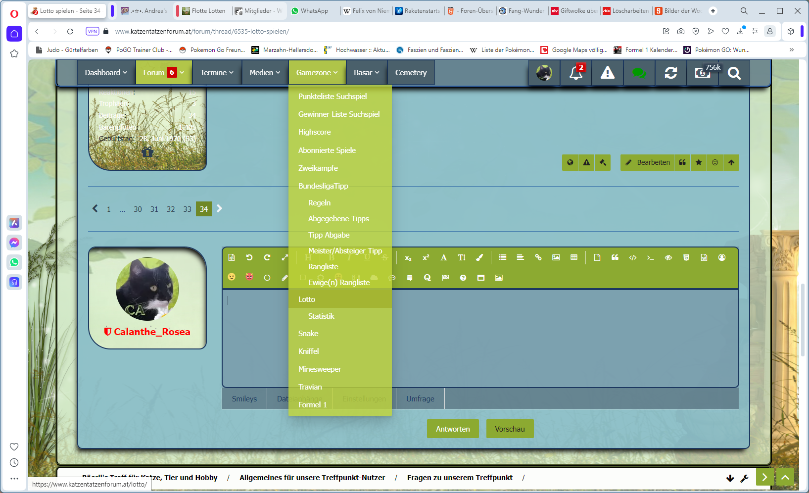The image size is (809, 493).
Task: Click the redo icon in the editor toolbar
Action: coord(267,257)
